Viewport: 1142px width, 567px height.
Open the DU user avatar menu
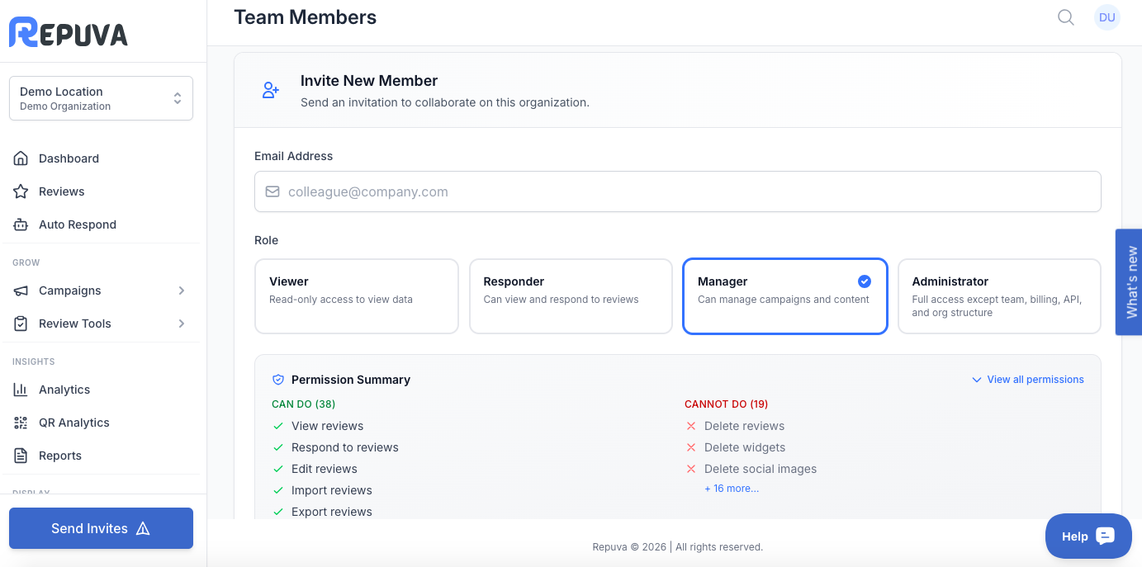click(1106, 17)
